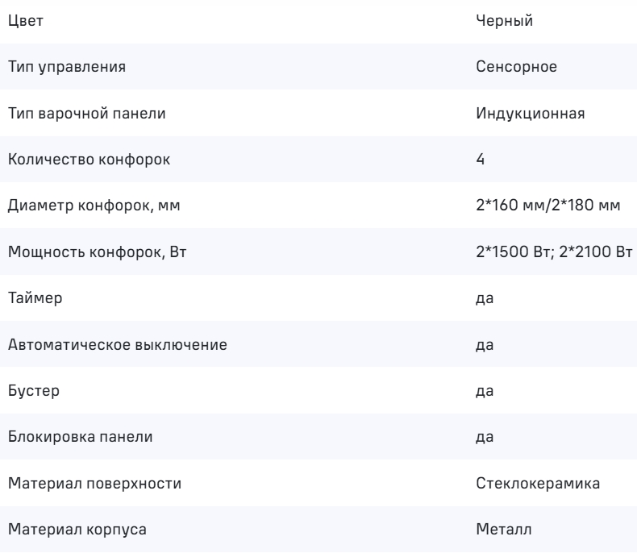Click the "Таймер" feature label
637x553 pixels.
pyautogui.click(x=31, y=298)
